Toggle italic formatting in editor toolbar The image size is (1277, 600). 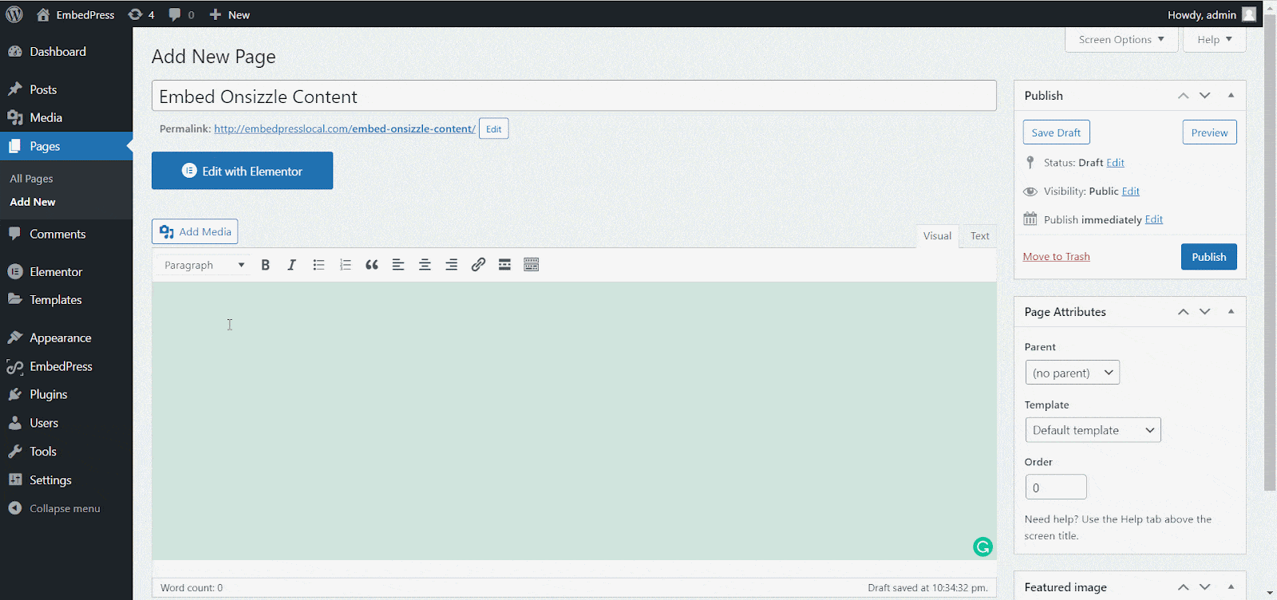point(292,265)
